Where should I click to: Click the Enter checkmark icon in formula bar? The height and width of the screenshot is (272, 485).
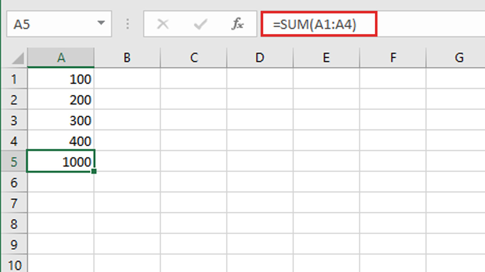pyautogui.click(x=200, y=25)
